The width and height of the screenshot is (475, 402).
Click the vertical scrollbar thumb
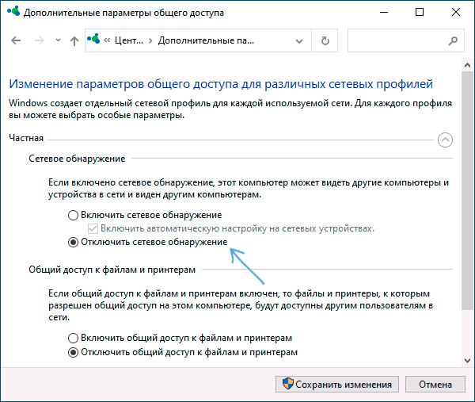[x=467, y=190]
